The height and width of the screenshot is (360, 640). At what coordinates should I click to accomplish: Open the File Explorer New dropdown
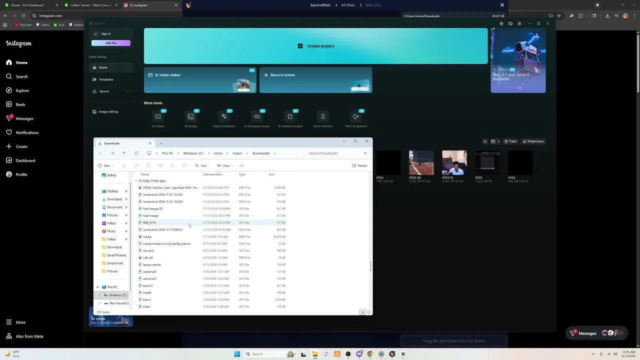pos(105,165)
